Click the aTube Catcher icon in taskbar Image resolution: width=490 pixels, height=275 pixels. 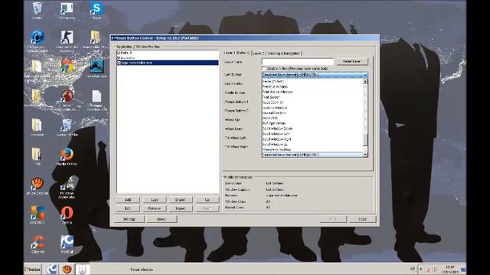tap(67, 269)
